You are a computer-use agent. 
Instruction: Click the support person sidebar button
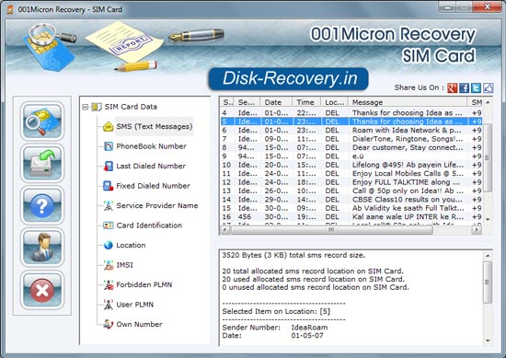(x=42, y=248)
